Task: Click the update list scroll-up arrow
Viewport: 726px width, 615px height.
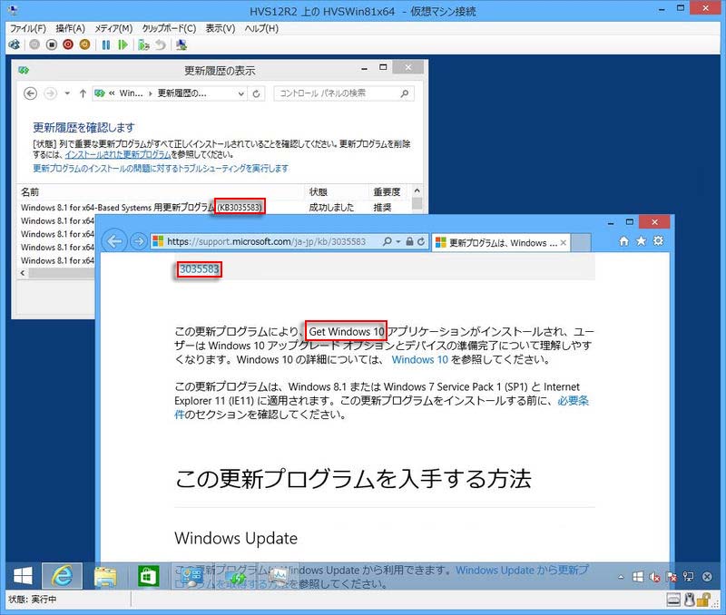Action: pyautogui.click(x=417, y=190)
